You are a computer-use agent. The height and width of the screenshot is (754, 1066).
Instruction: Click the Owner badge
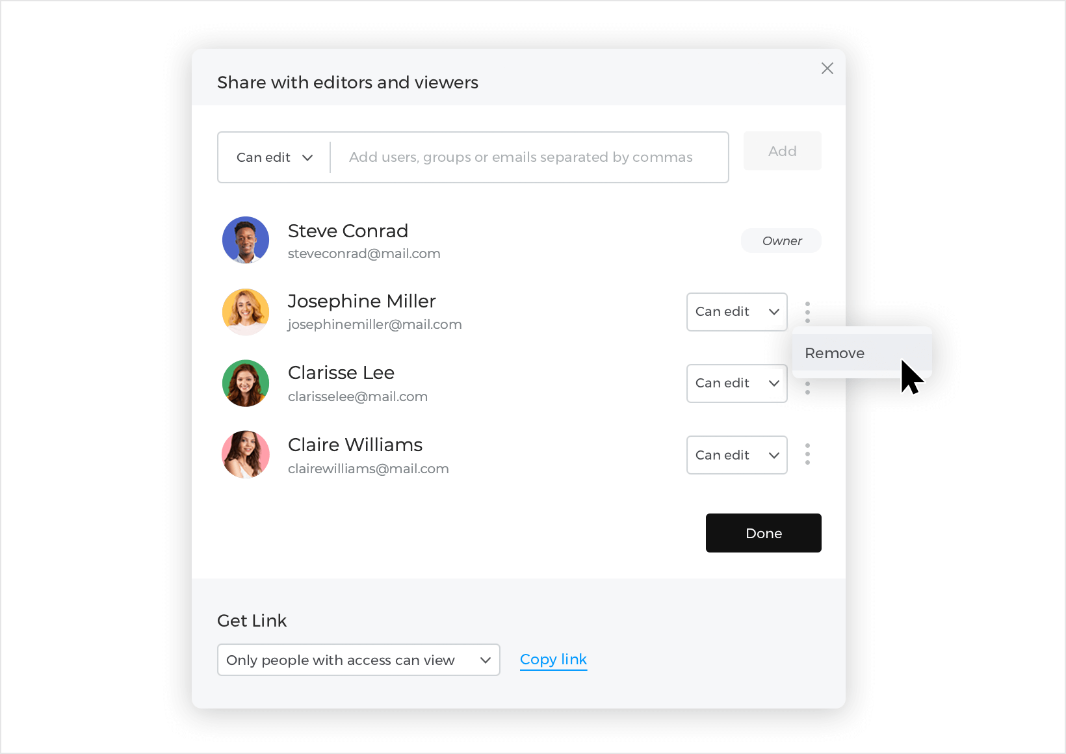tap(781, 240)
